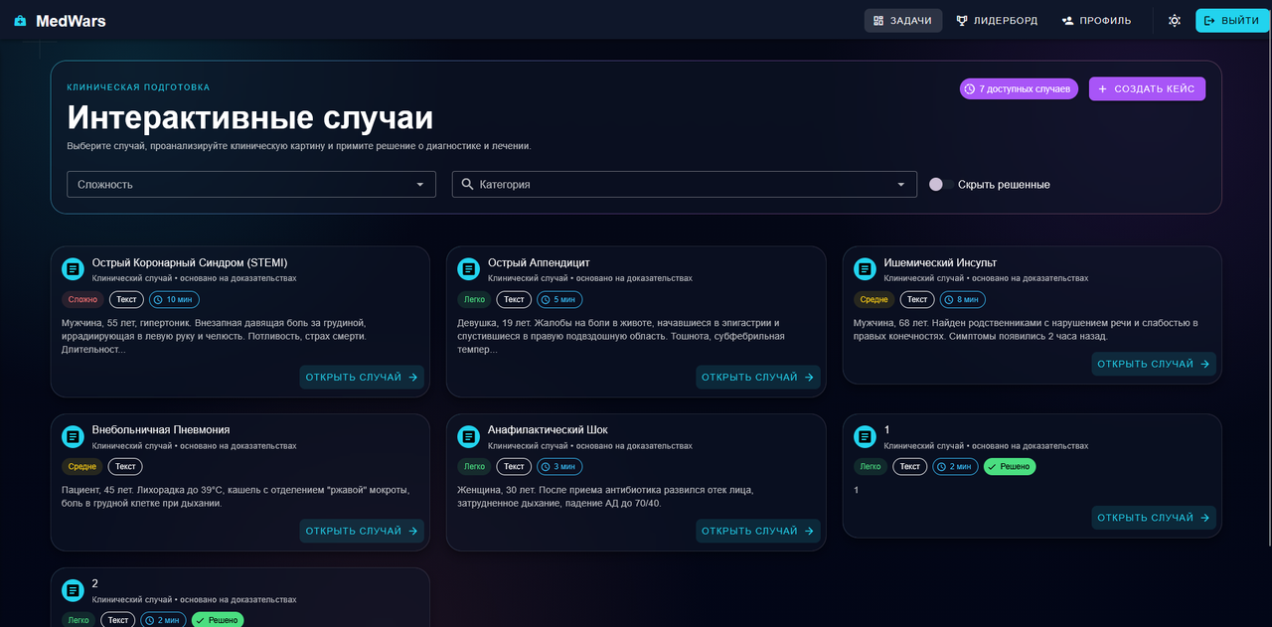This screenshot has width=1272, height=627.
Task: Click the document icon of Ишемический Инсульт card
Action: (865, 269)
